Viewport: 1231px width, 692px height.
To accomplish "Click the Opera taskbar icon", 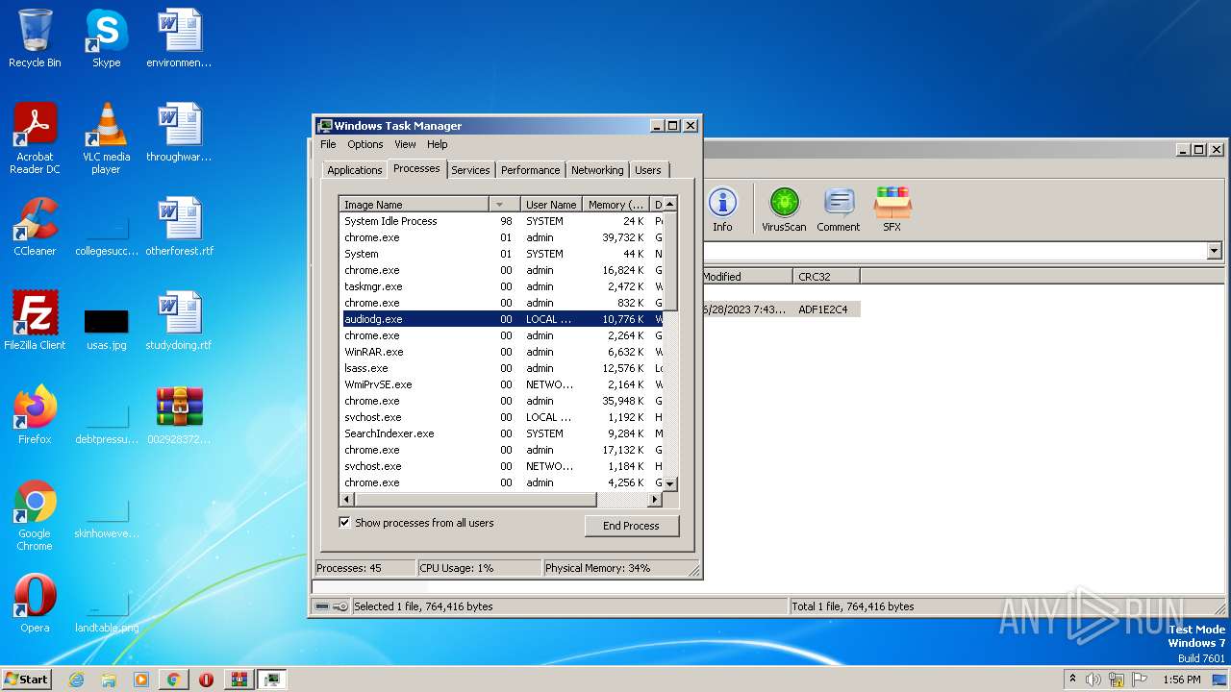I will point(206,680).
